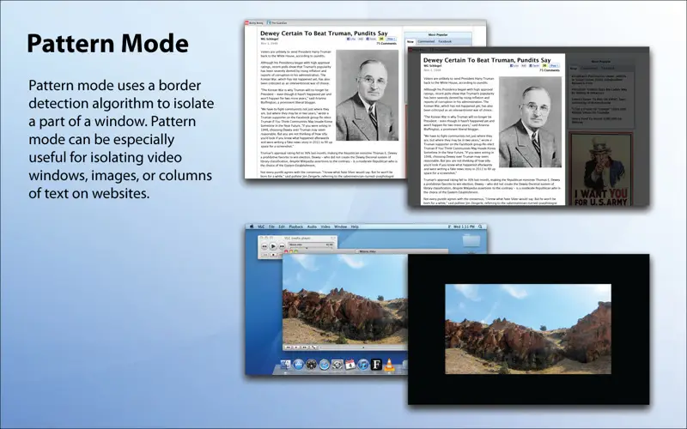Viewport: 687px width, 429px height.
Task: Click fast-forward button in VLC controller
Action: pyautogui.click(x=282, y=246)
